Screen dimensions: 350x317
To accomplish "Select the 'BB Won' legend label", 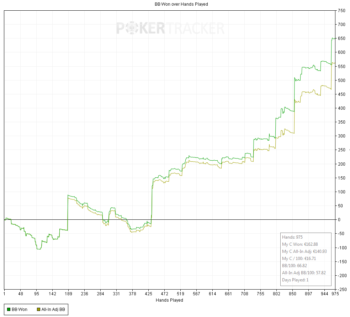I will 20,310.
